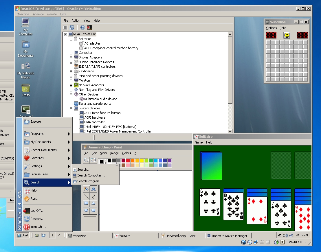Click the show-hidden-icons chevron in system tray

[x=279, y=236]
